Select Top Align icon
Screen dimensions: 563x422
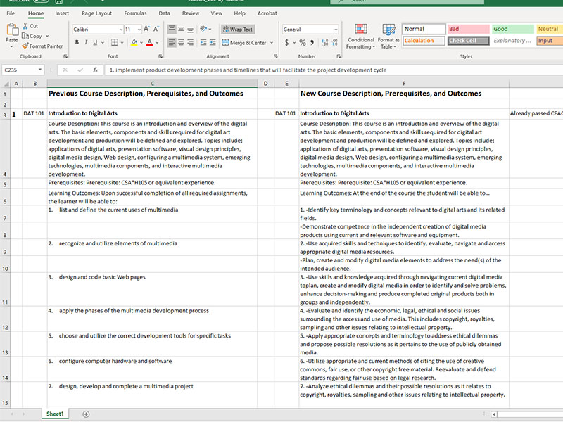tap(172, 29)
